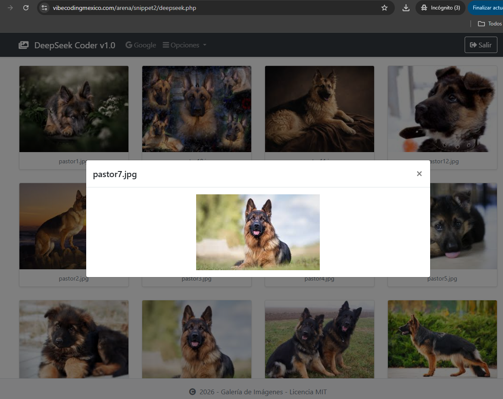Open the pastor1.jpg thumbnail

74,109
